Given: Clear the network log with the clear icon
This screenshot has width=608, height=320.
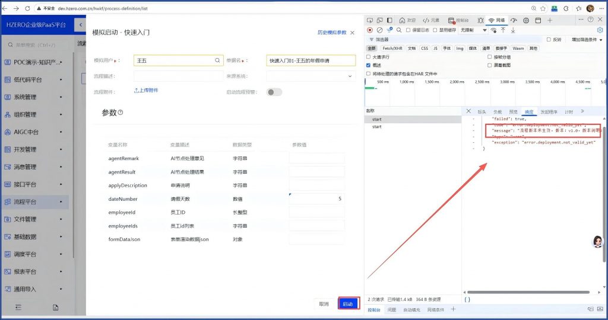Looking at the screenshot, I should (379, 30).
